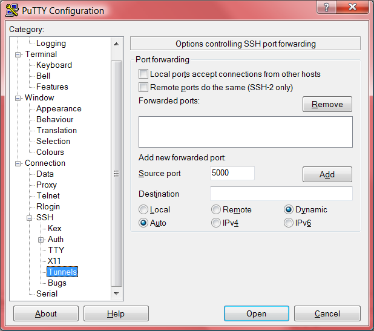Select IPv4 address family option
Image resolution: width=374 pixels, height=331 pixels.
pos(216,223)
